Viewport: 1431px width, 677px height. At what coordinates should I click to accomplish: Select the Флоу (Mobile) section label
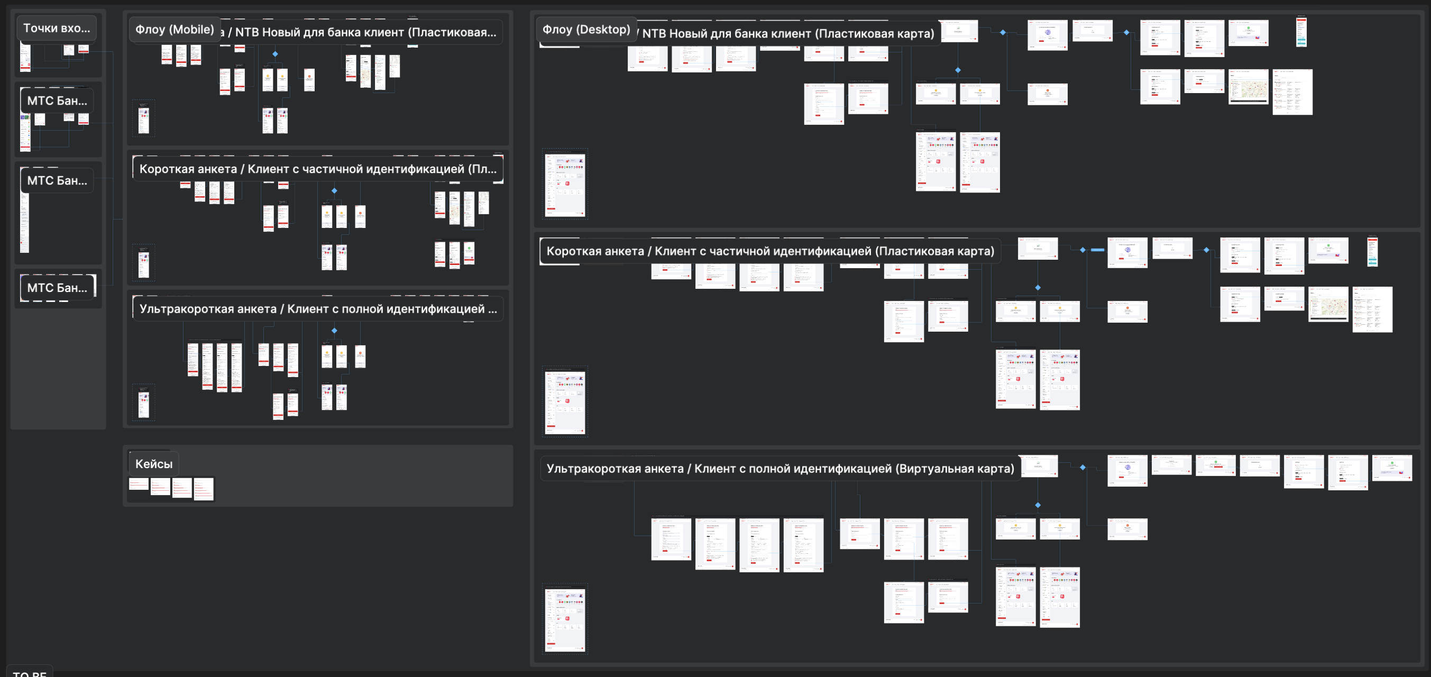(175, 30)
